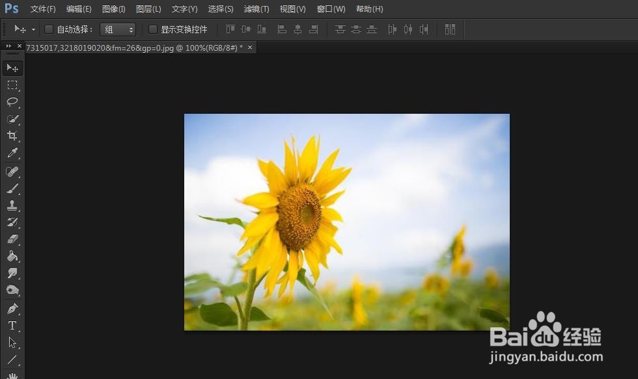Image resolution: width=638 pixels, height=379 pixels.
Task: Open the 滤镜(T) menu
Action: click(257, 9)
